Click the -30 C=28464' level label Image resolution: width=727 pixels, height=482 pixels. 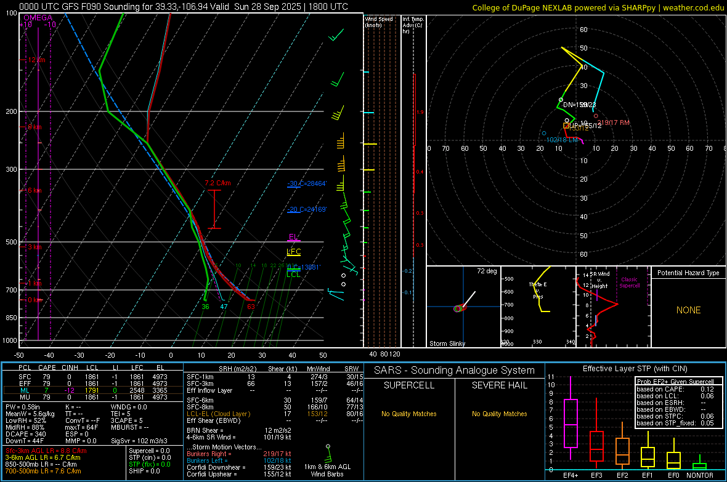coord(307,183)
